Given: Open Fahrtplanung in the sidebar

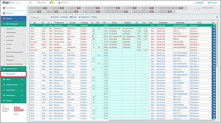Looking at the screenshot, I should coord(11,33).
